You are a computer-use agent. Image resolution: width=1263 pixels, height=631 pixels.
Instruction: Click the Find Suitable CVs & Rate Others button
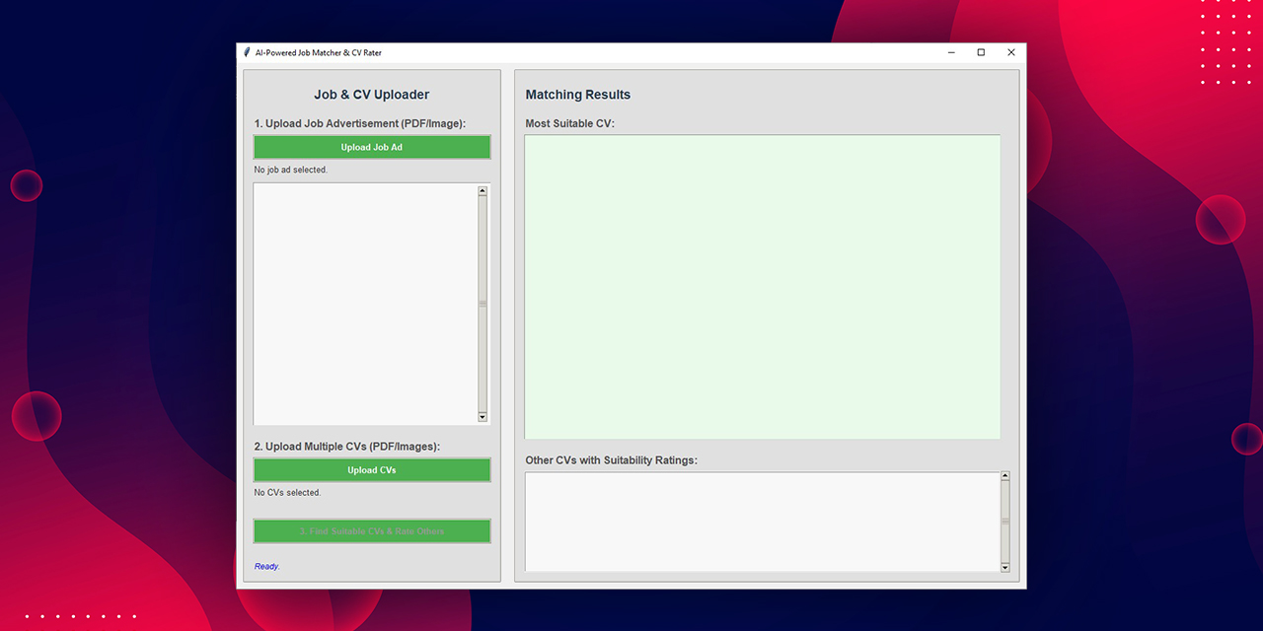(x=372, y=530)
